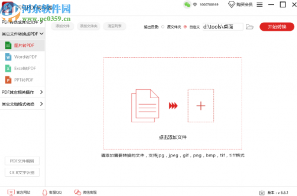
Task: Expand 其它文档格式转换 section chevron
Action: [42, 104]
